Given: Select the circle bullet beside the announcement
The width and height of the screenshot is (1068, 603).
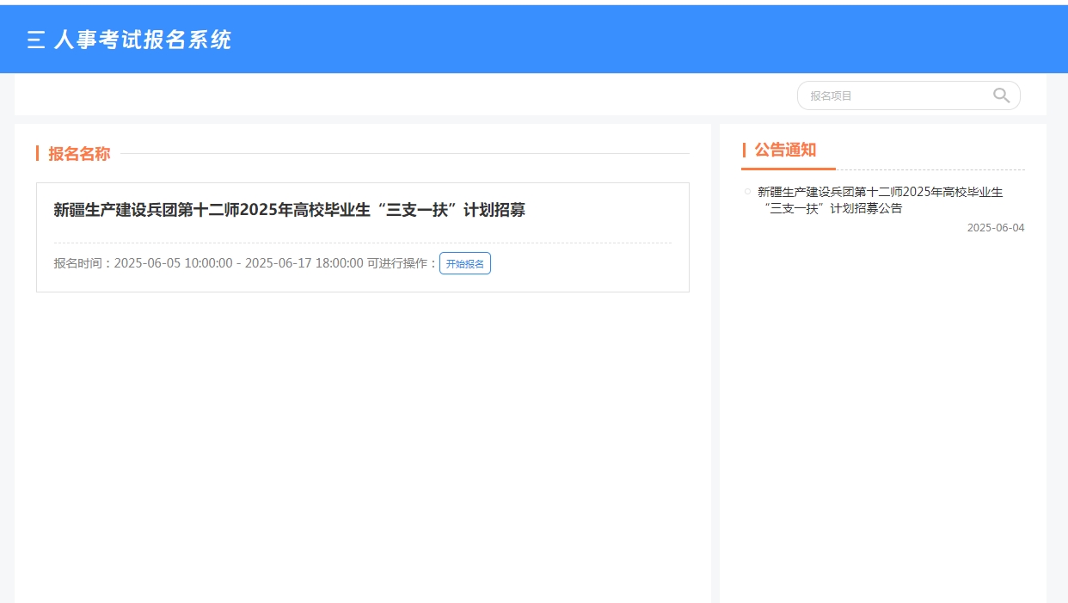Looking at the screenshot, I should tap(747, 191).
